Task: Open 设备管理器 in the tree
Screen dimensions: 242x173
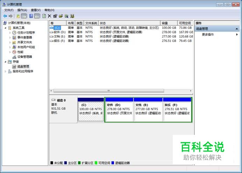Action: (24, 57)
